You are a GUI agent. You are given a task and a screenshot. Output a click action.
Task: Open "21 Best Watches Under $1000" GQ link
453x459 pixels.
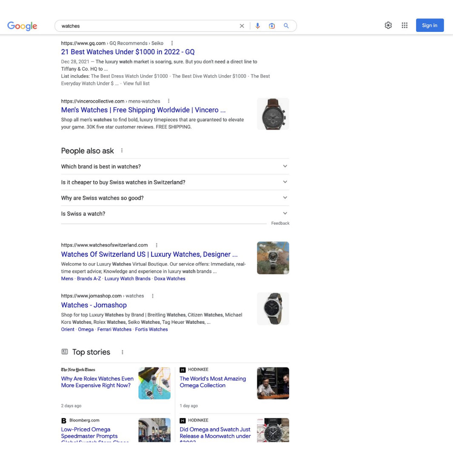[x=128, y=52]
